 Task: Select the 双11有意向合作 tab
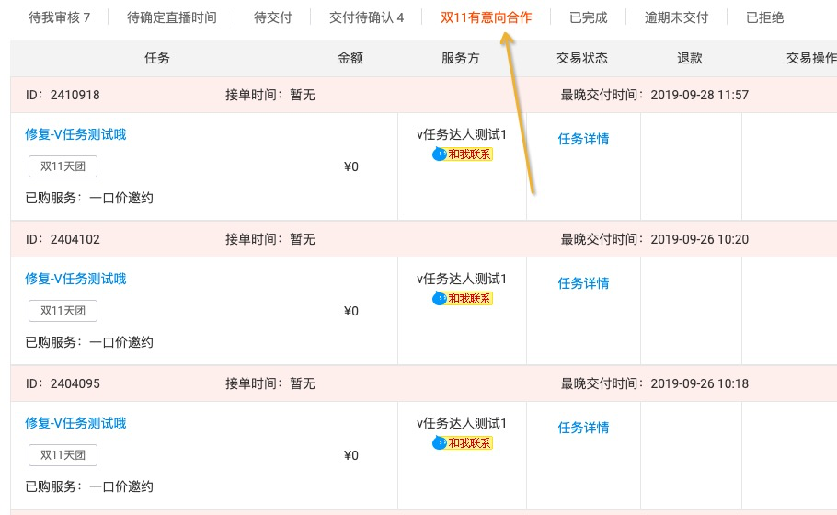[x=486, y=17]
